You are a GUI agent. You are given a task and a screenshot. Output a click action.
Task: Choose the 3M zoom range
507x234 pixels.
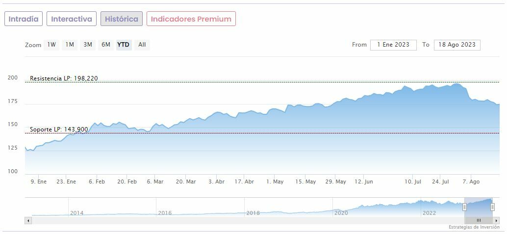tap(88, 45)
